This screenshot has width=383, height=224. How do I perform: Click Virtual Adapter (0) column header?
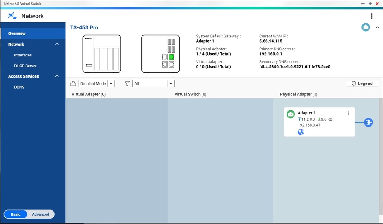click(x=89, y=94)
